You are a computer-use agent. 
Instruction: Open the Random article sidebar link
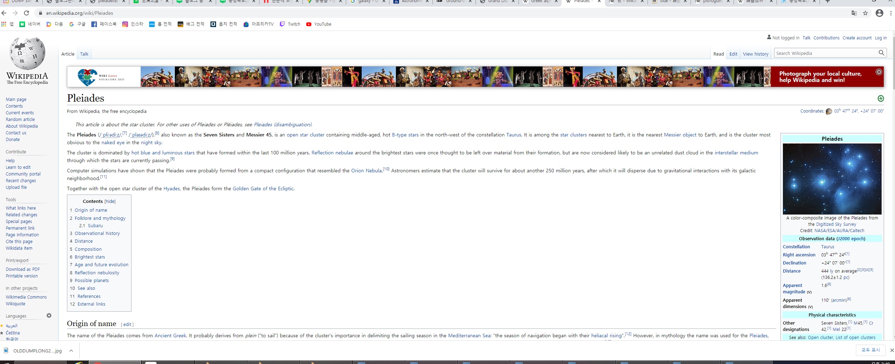(20, 119)
